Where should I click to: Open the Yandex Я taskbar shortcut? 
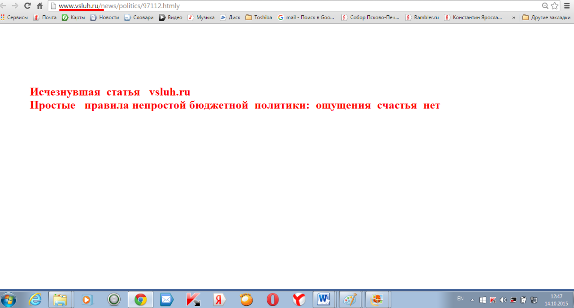point(220,299)
